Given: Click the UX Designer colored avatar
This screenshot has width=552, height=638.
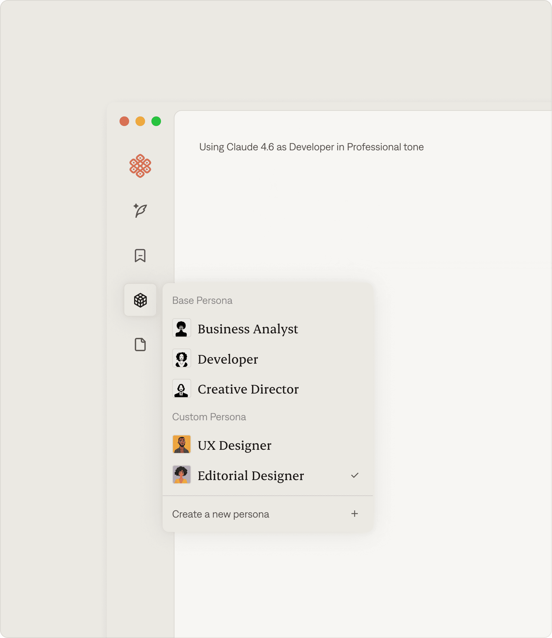Looking at the screenshot, I should (181, 444).
